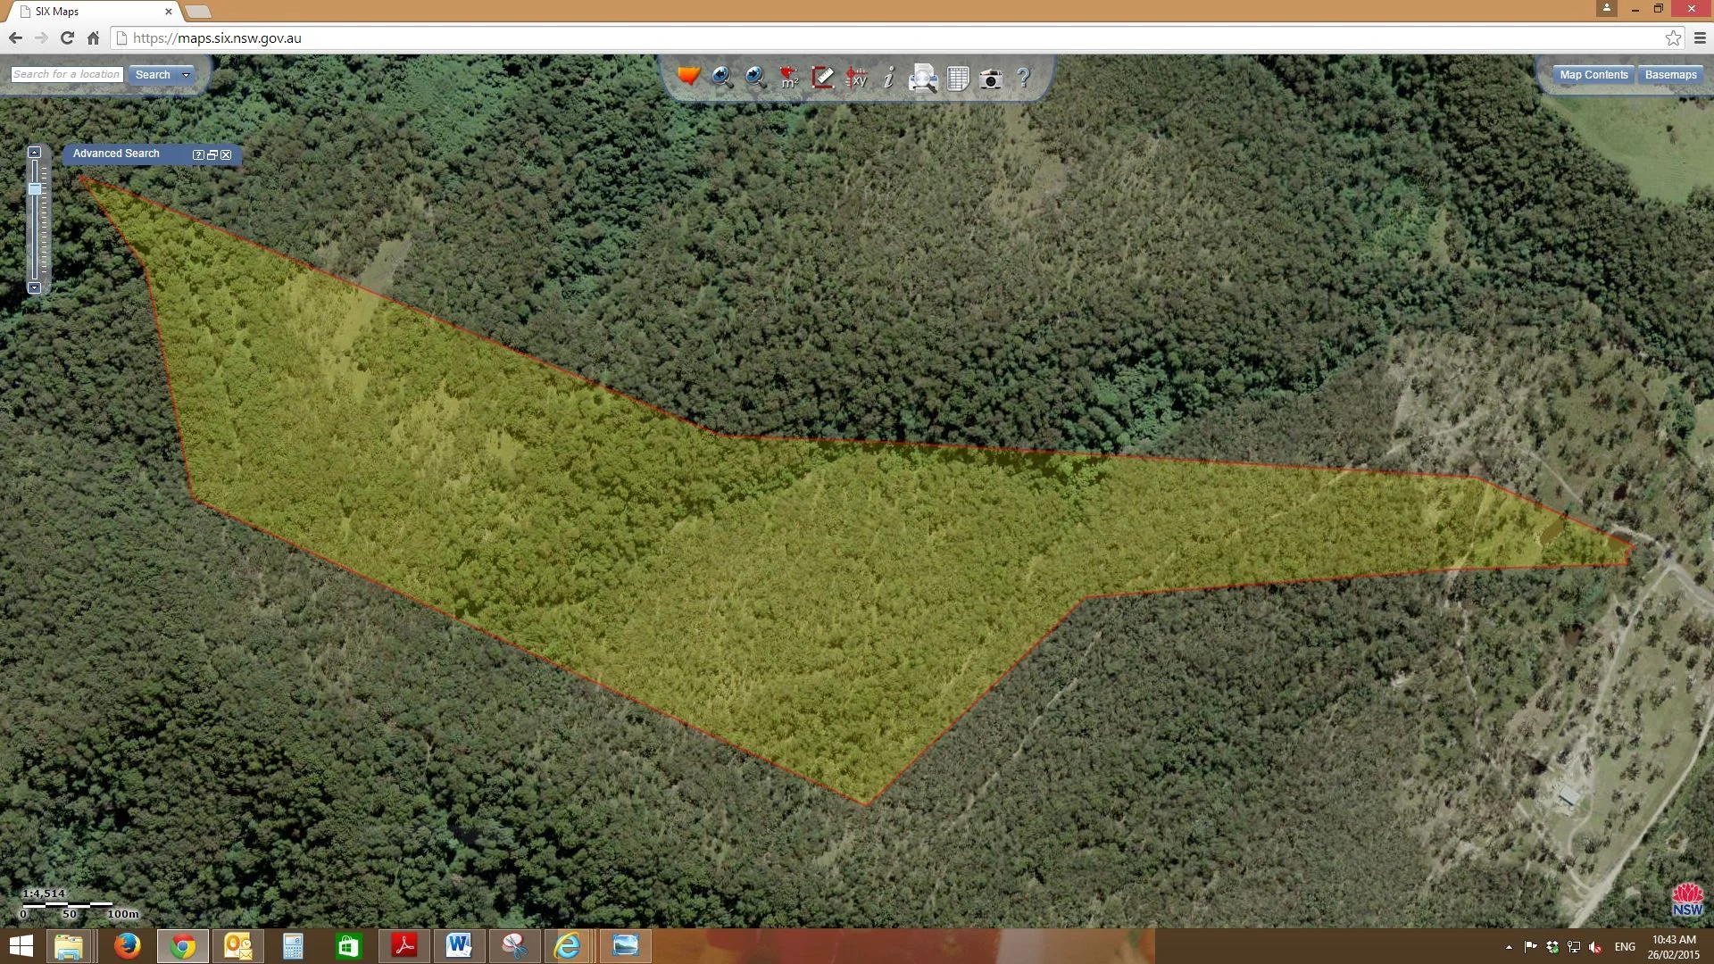This screenshot has width=1714, height=964.
Task: Close the Advanced Search panel
Action: 226,154
